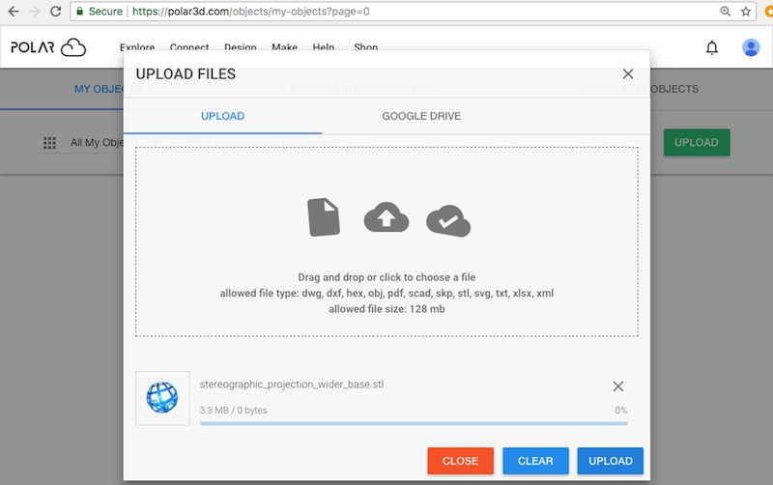
Task: Switch to the Google Drive tab
Action: [421, 116]
